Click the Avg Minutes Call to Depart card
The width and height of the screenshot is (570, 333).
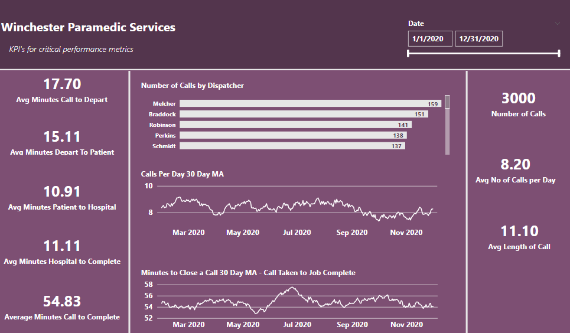point(62,90)
